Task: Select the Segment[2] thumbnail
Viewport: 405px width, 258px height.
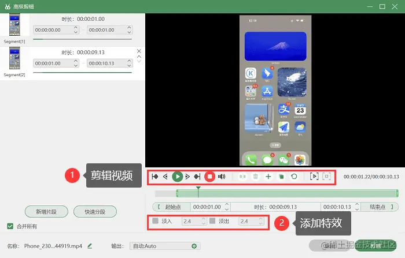Action: click(x=14, y=58)
